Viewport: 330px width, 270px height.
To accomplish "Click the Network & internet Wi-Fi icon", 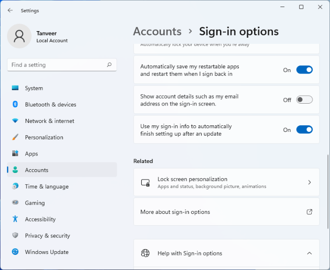I will (16, 121).
